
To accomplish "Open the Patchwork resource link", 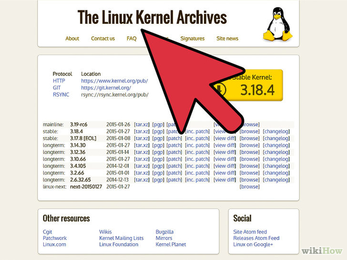I will click(55, 238).
